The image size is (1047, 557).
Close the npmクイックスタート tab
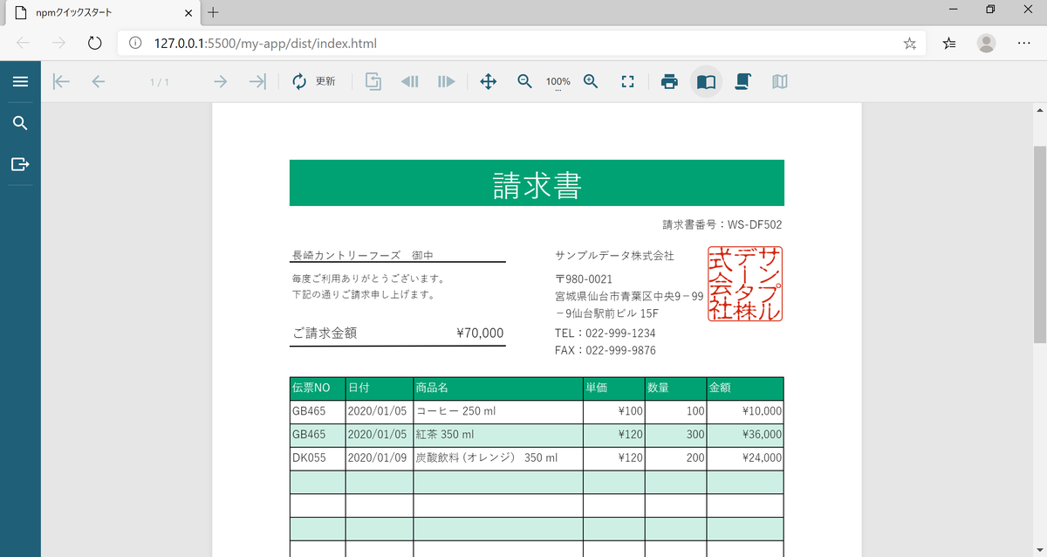[x=189, y=13]
